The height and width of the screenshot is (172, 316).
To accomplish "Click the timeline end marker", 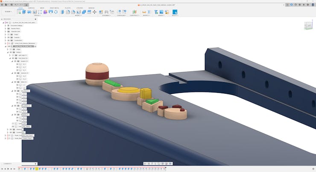I will pyautogui.click(x=166, y=169).
